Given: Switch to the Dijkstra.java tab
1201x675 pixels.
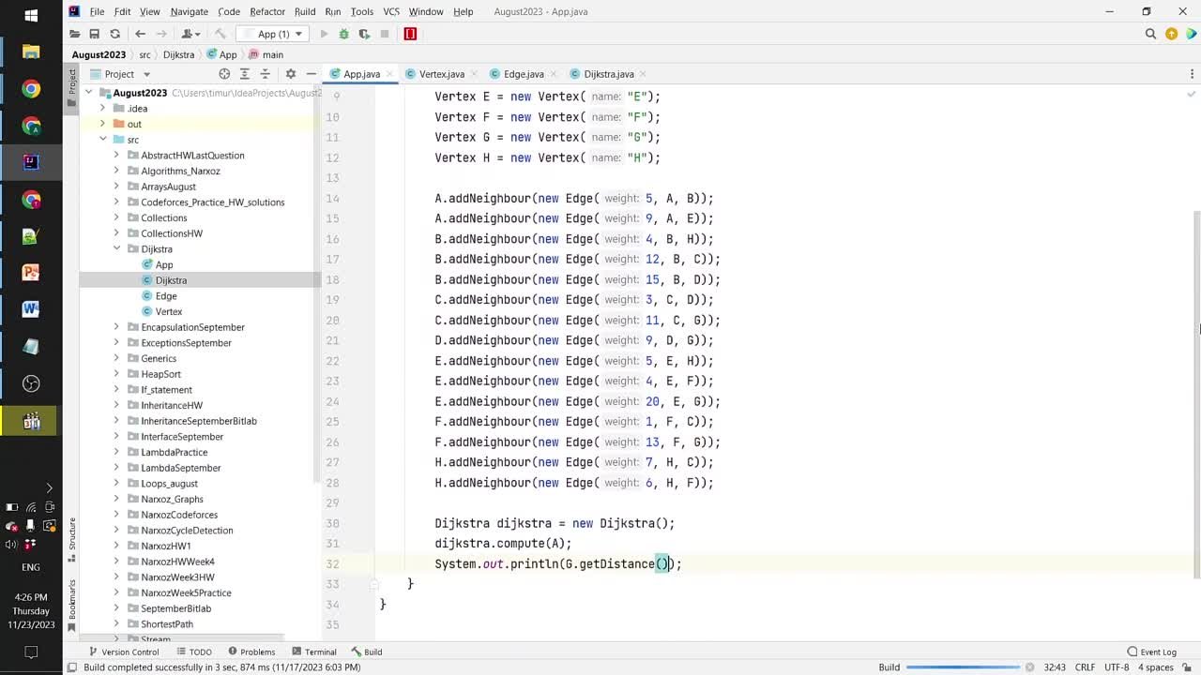Looking at the screenshot, I should [608, 74].
